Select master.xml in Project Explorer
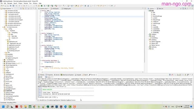Image resolution: width=194 pixels, height=109 pixels. coord(15,38)
